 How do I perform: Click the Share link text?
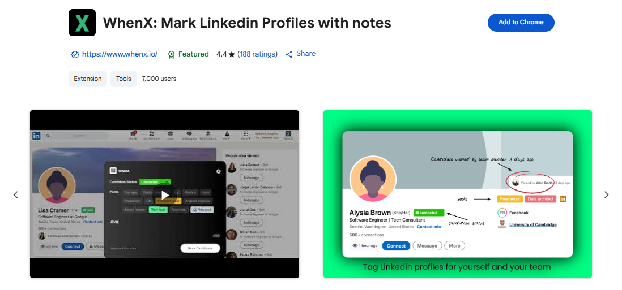[x=306, y=54]
